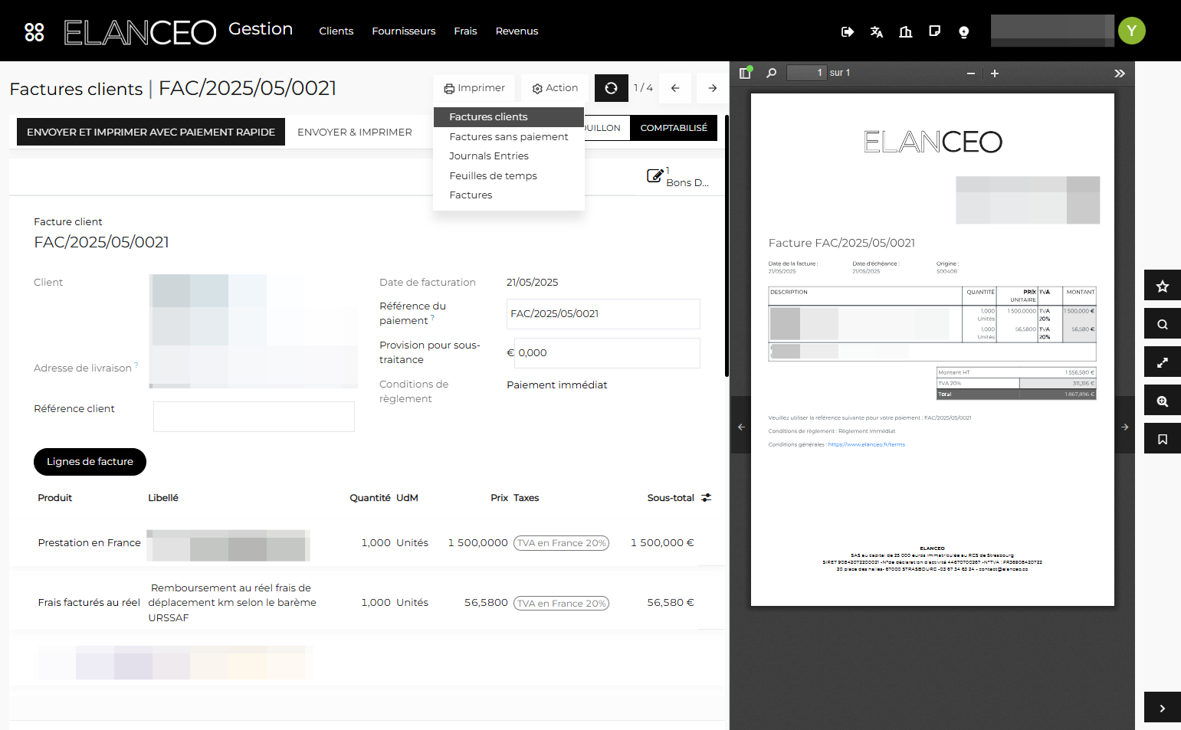Go to previous record arrow
Image resolution: width=1181 pixels, height=730 pixels.
(x=675, y=88)
